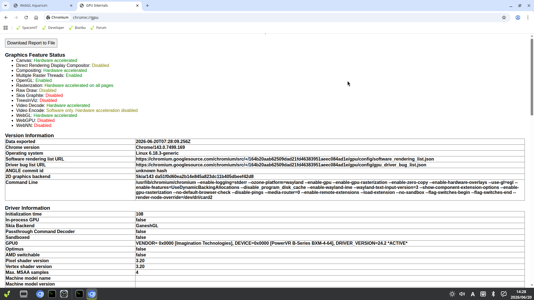Go back to previous page
The width and height of the screenshot is (534, 300).
coord(6,17)
